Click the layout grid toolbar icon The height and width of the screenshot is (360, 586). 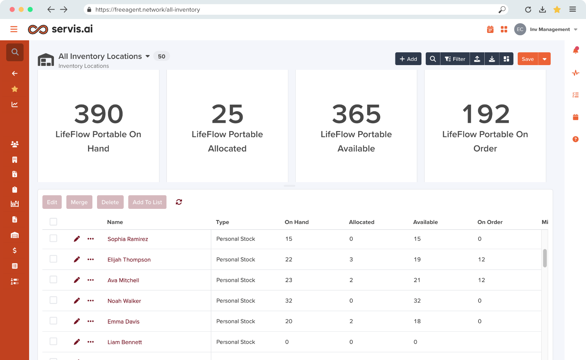[506, 59]
